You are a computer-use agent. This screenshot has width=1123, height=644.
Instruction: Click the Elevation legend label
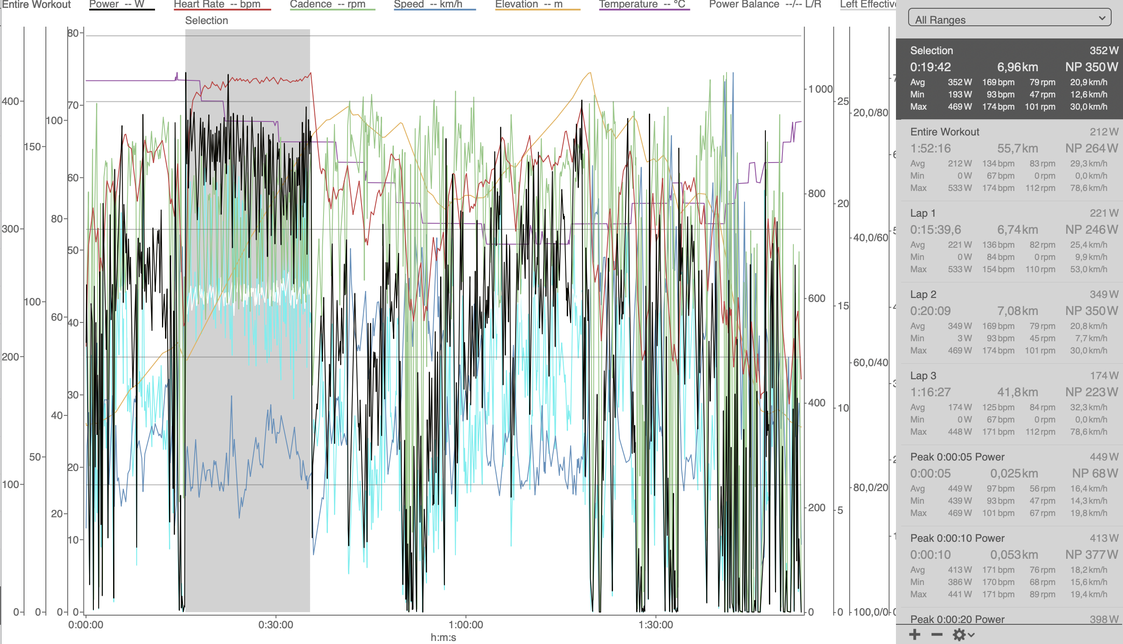click(529, 4)
